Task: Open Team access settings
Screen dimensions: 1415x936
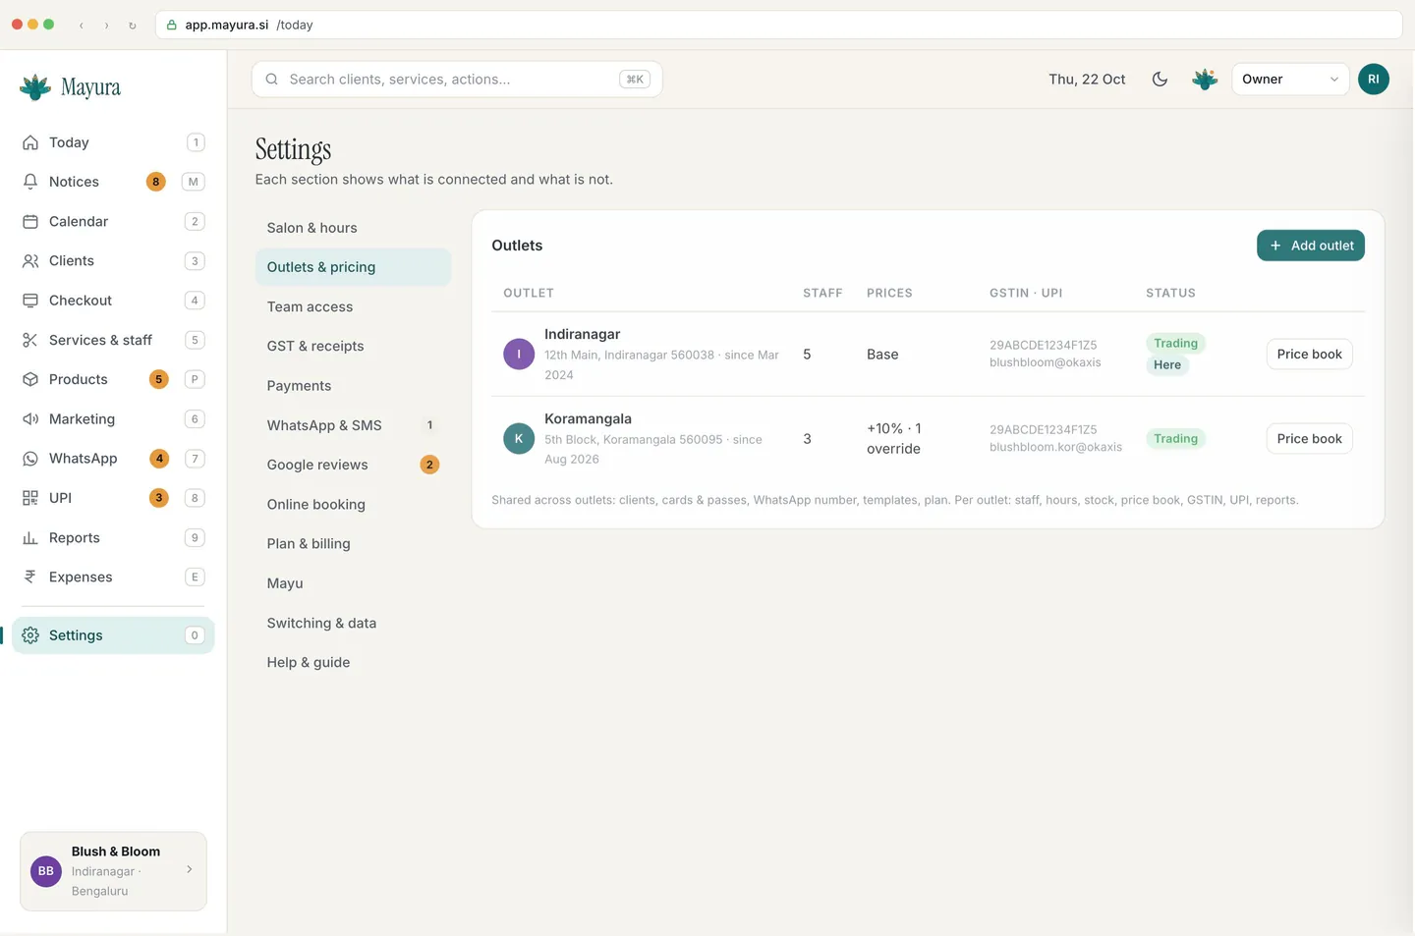Action: pyautogui.click(x=353, y=306)
